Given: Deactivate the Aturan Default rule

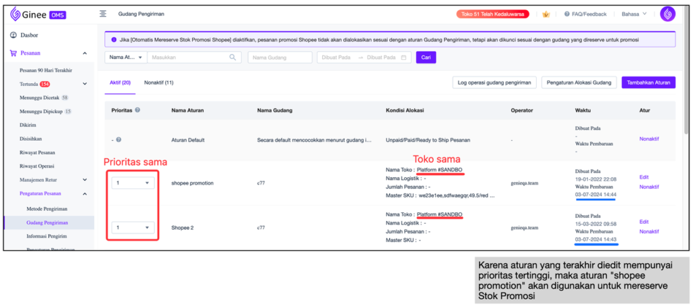Looking at the screenshot, I should pos(649,139).
